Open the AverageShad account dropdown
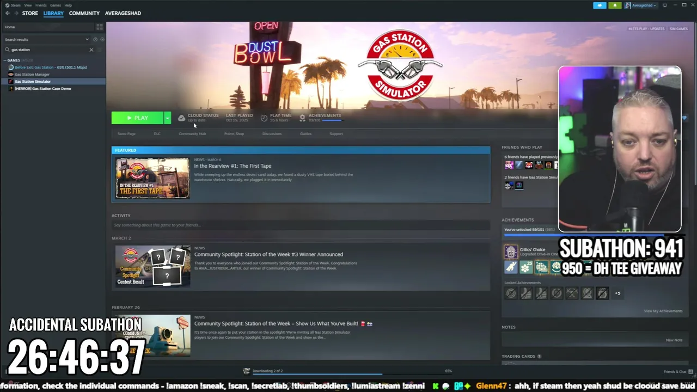The width and height of the screenshot is (697, 392). [641, 5]
